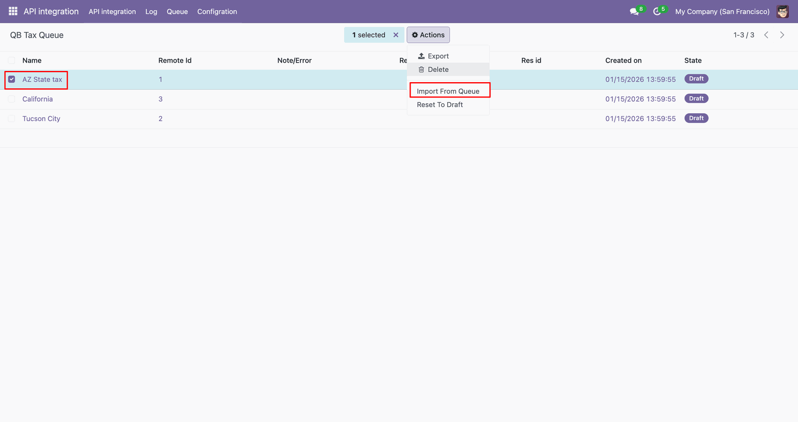Clear selection with the X icon
798x422 pixels.
(396, 35)
